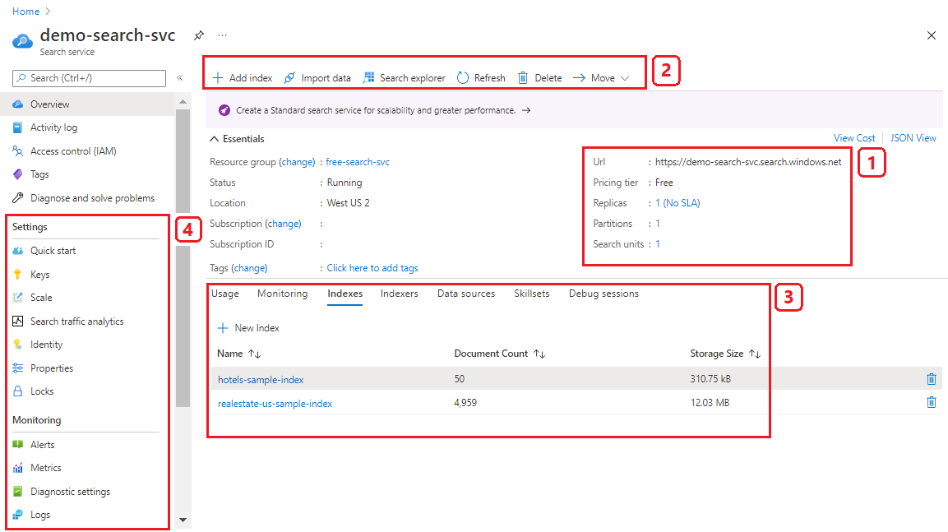This screenshot has width=948, height=532.
Task: Click the 310.75 kB storage size cell
Action: tap(710, 379)
